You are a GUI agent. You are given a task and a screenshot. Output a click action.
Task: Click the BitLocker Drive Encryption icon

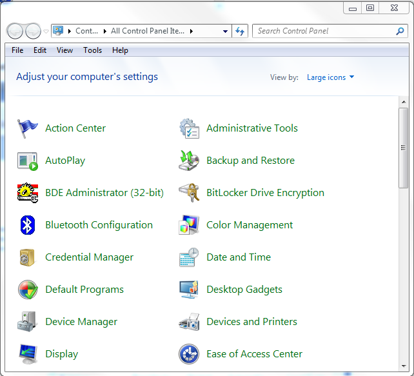(189, 193)
